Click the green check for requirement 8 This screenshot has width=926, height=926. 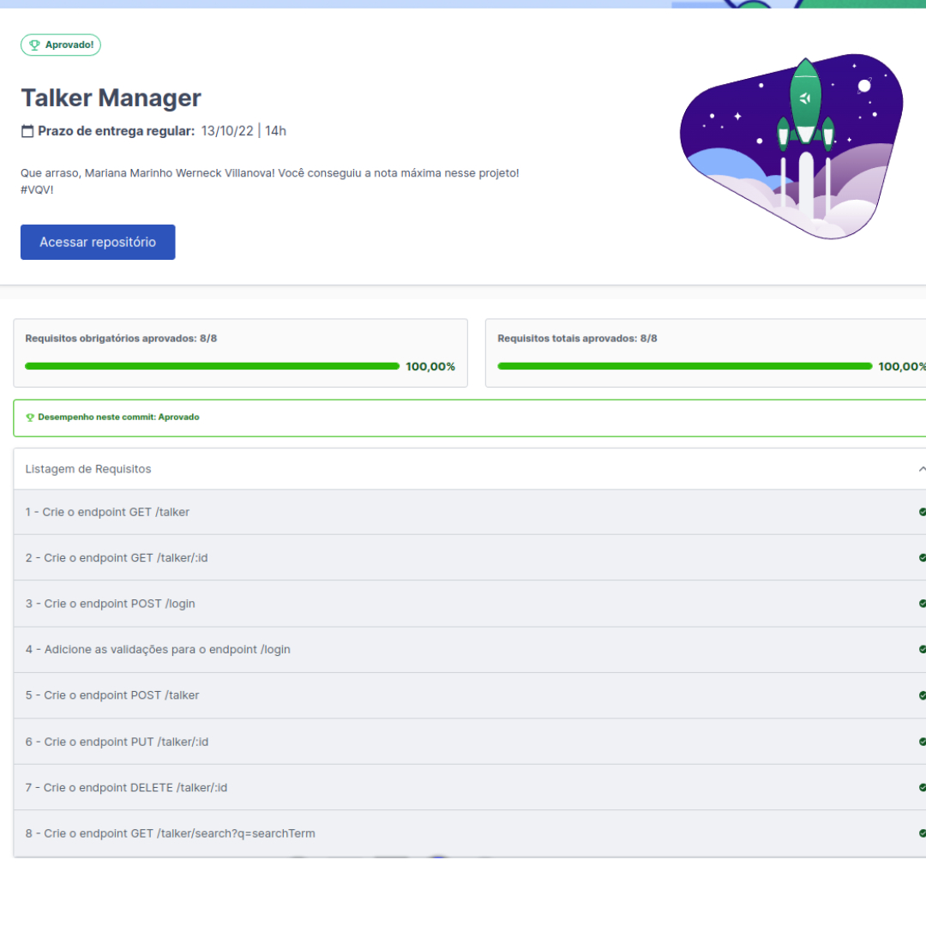923,833
